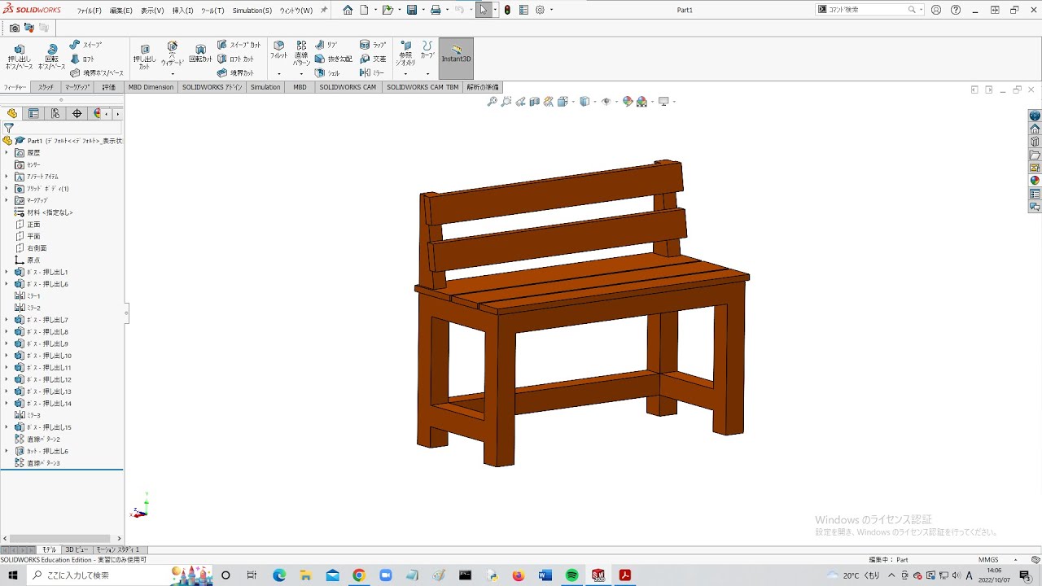
Task: Expand the ボス-押し出し1 feature node
Action: [x=7, y=272]
